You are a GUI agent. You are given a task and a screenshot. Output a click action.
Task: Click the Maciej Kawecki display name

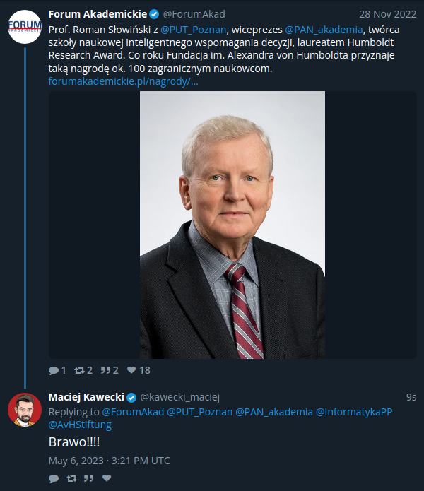tap(86, 397)
